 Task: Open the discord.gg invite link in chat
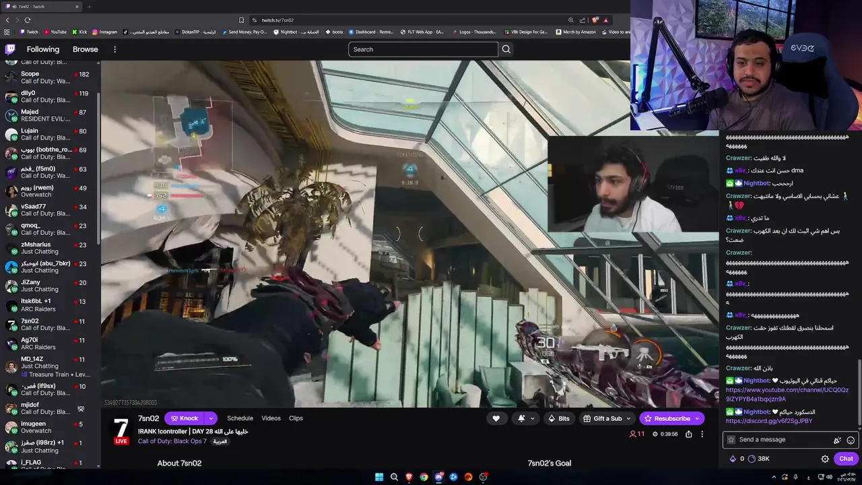click(x=768, y=421)
